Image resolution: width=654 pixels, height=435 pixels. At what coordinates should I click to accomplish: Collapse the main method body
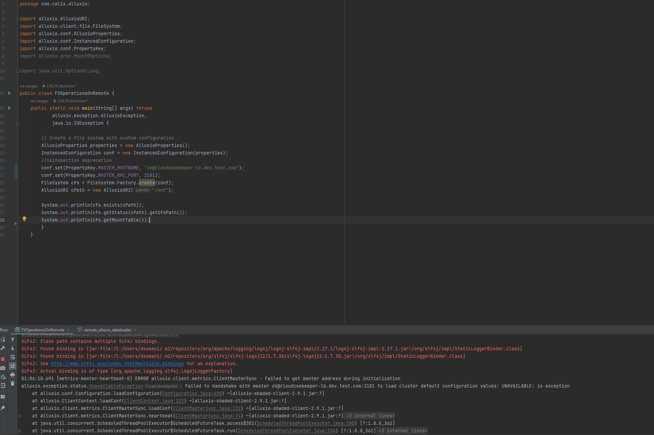pos(18,123)
